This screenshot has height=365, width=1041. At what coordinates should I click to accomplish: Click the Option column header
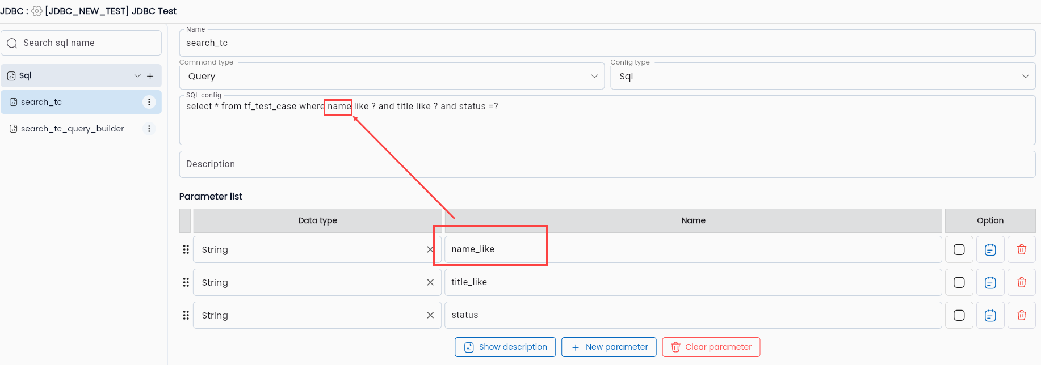pyautogui.click(x=990, y=220)
